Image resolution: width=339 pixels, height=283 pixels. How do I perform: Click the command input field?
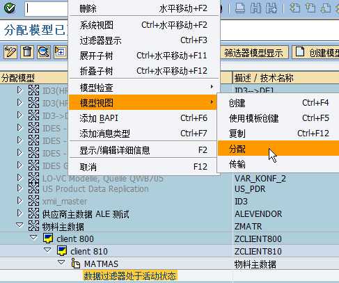(47, 9)
